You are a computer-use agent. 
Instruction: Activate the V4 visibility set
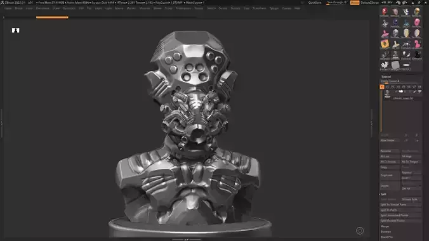tap(398, 87)
